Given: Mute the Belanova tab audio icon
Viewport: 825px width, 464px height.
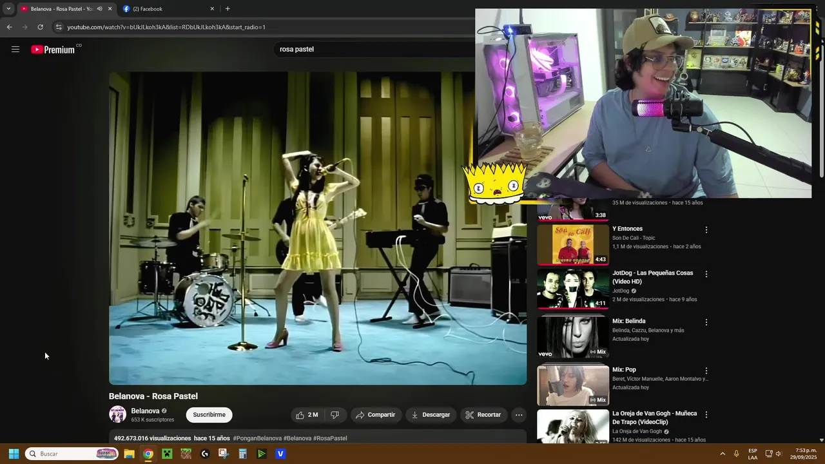Looking at the screenshot, I should pyautogui.click(x=99, y=9).
